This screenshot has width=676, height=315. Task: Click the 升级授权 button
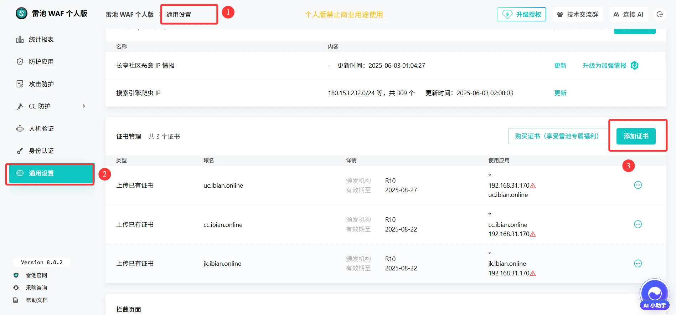pyautogui.click(x=521, y=14)
